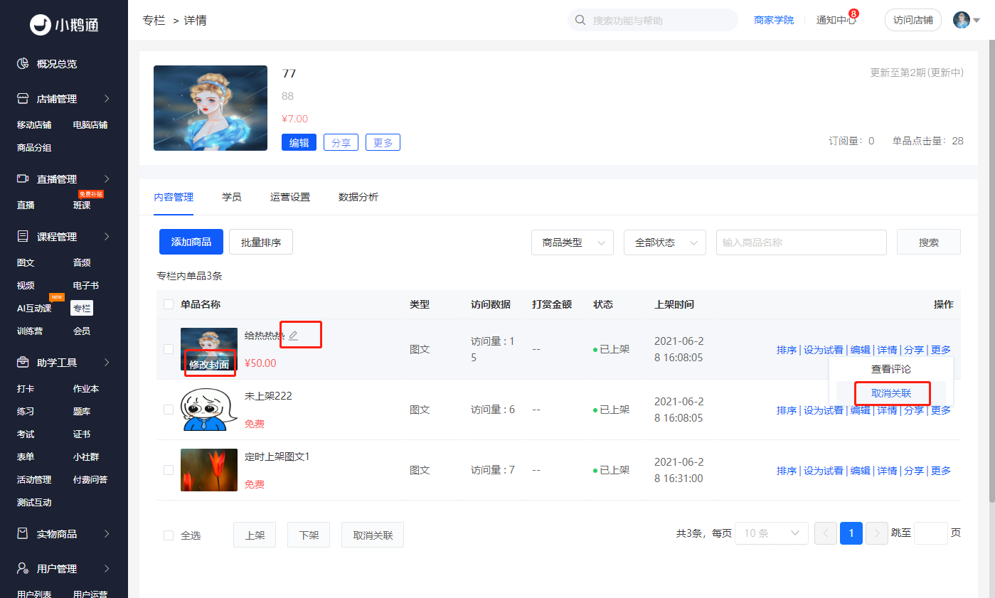This screenshot has height=598, width=995.
Task: Select 取消关联 in the popup menu
Action: coord(891,393)
